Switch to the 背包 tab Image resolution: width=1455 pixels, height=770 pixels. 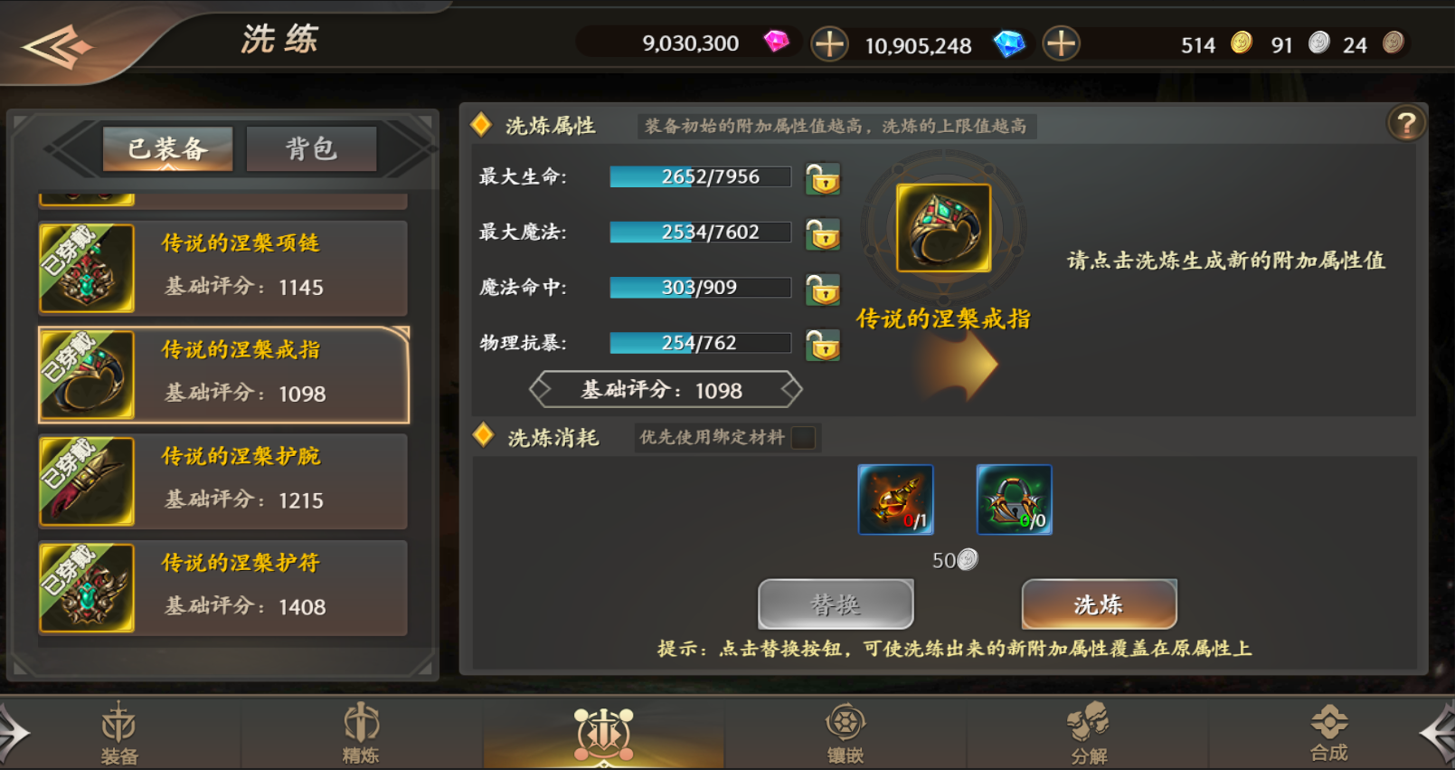point(312,148)
